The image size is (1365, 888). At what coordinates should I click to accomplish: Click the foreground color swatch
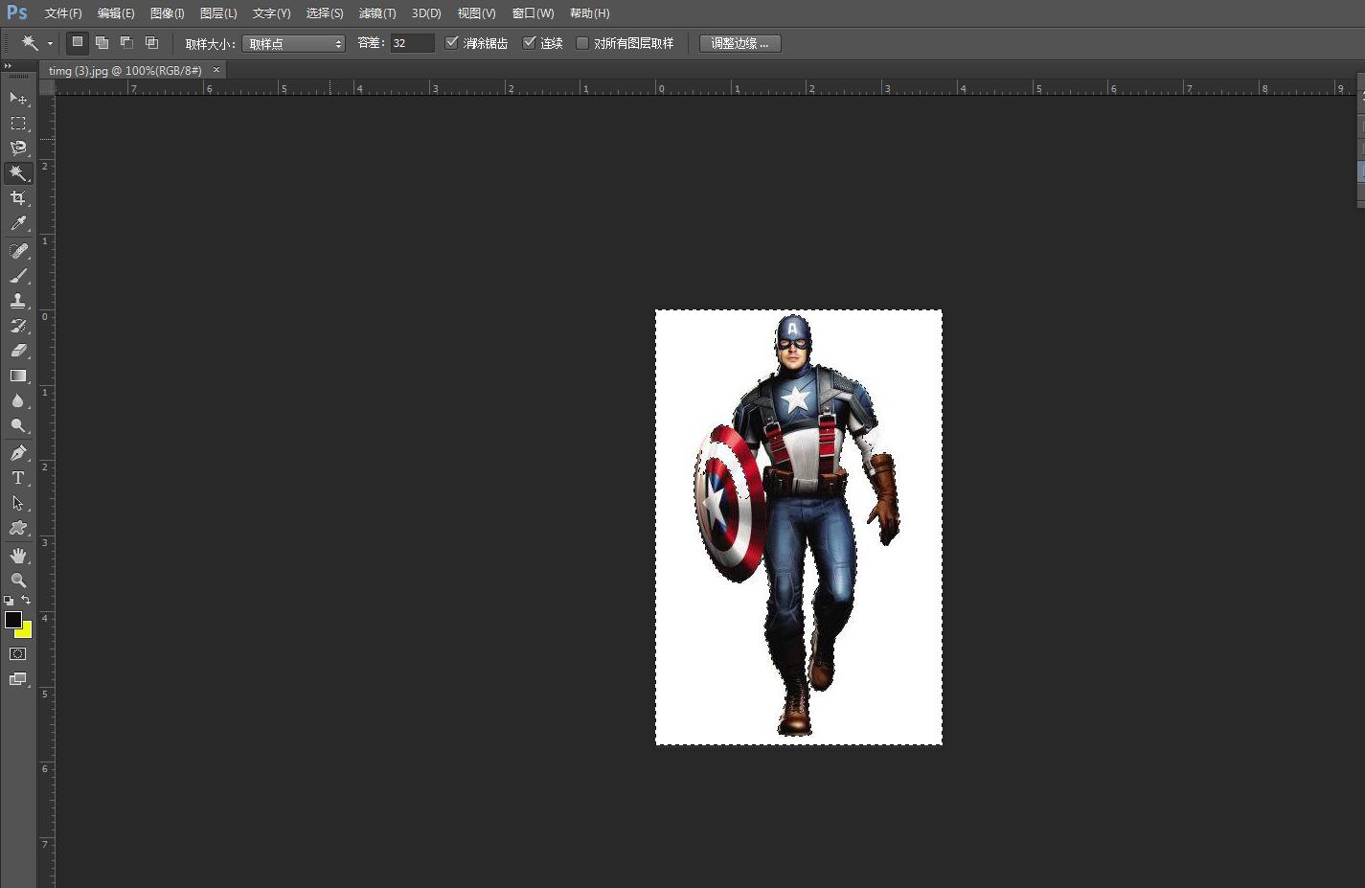12,620
